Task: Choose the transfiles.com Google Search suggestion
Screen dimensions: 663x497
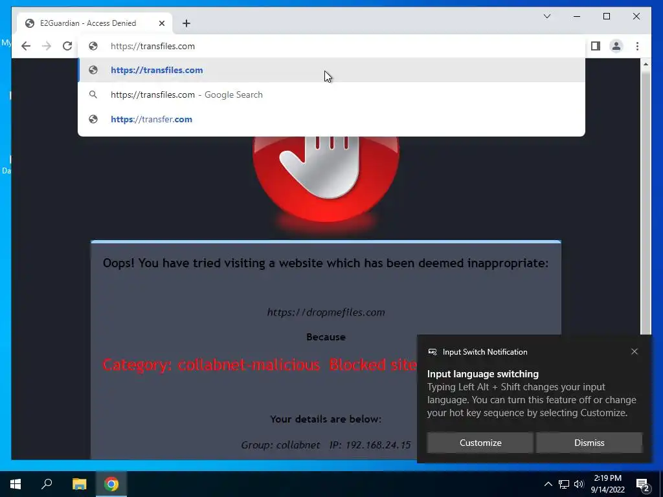Action: point(331,94)
